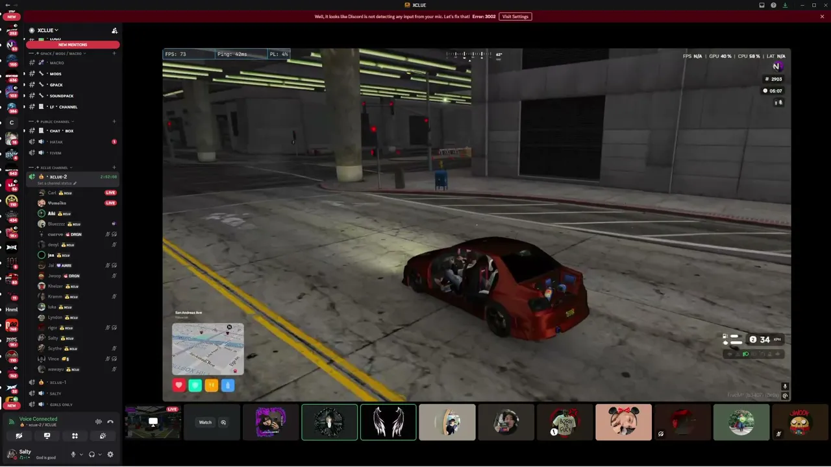Start an activity with the grid icon
Screen dimensions: 831x467
tap(75, 436)
